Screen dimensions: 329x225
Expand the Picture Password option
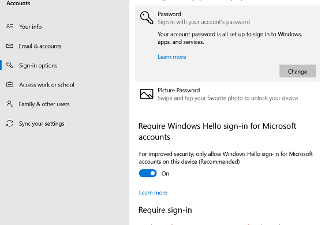click(x=227, y=94)
